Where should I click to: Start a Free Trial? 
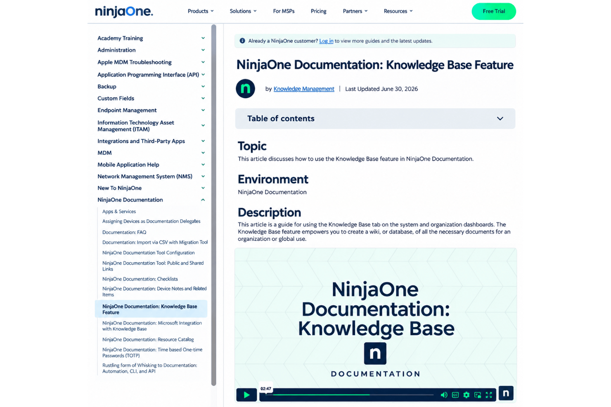click(x=494, y=11)
